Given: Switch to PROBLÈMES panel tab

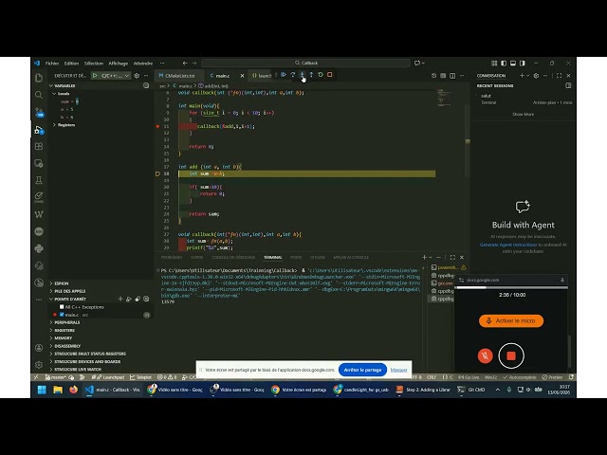Looking at the screenshot, I should (171, 257).
